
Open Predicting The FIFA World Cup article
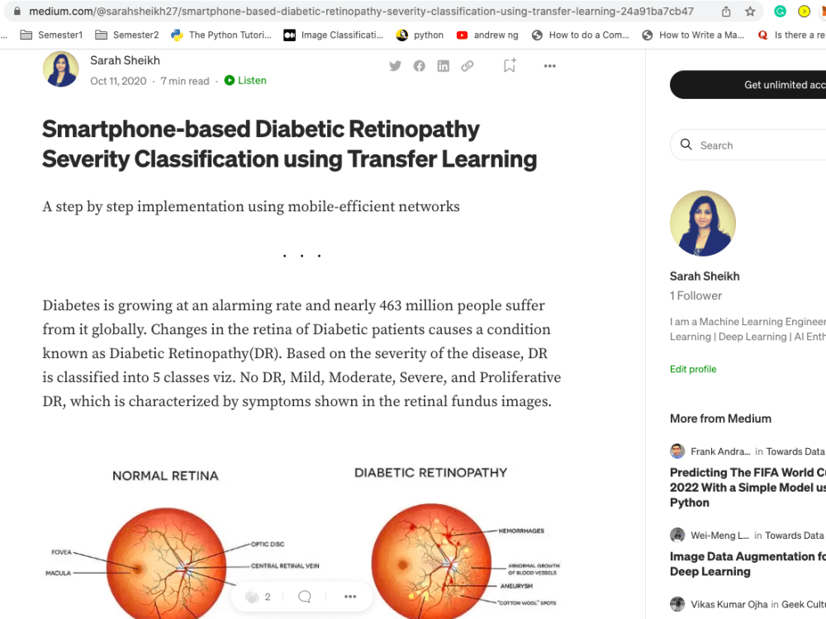(748, 488)
